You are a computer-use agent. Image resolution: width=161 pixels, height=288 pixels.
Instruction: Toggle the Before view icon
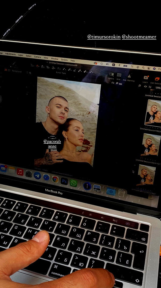coord(111,74)
